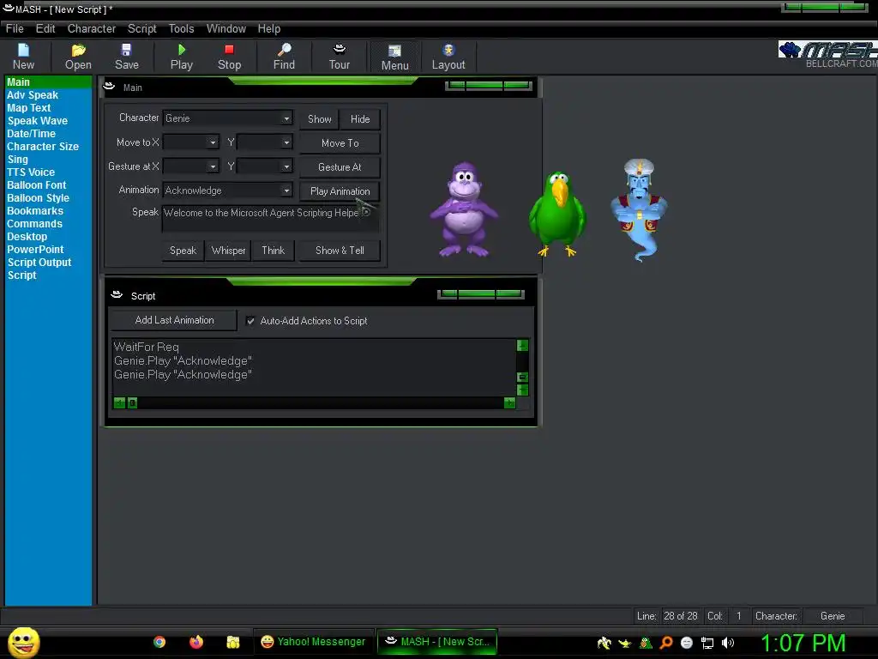This screenshot has height=659, width=878.
Task: Open the File menu
Action: click(15, 28)
